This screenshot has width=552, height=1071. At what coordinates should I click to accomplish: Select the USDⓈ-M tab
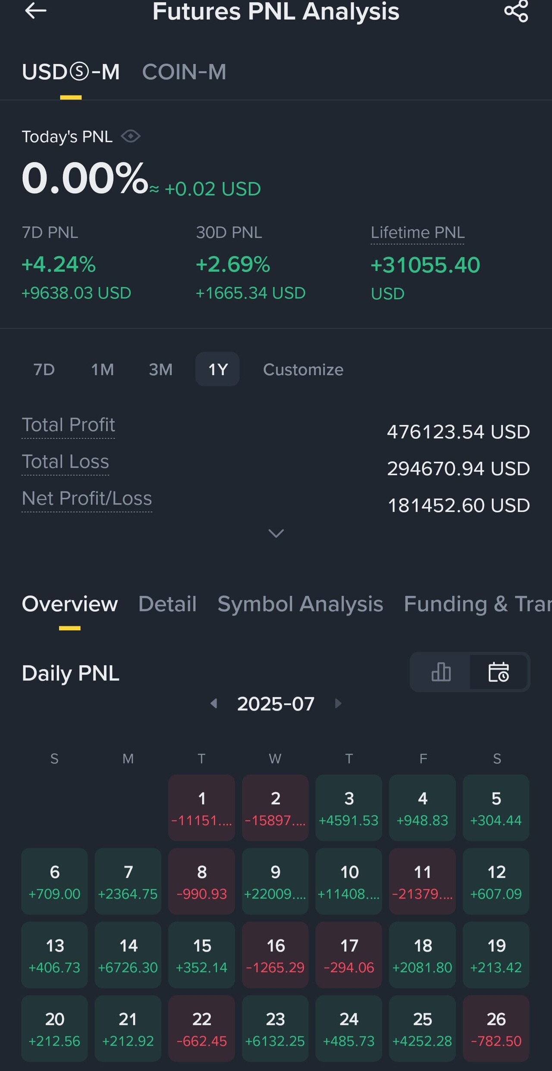(71, 72)
